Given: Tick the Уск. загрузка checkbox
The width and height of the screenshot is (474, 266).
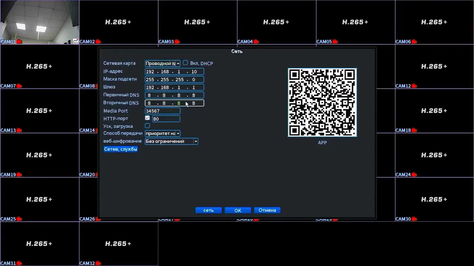Looking at the screenshot, I should (x=147, y=126).
